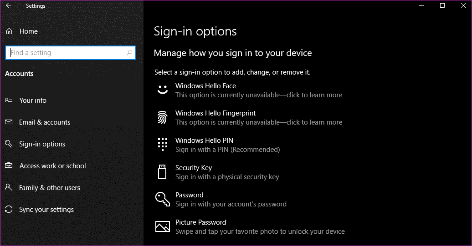Click the search magnifier icon

click(x=129, y=53)
